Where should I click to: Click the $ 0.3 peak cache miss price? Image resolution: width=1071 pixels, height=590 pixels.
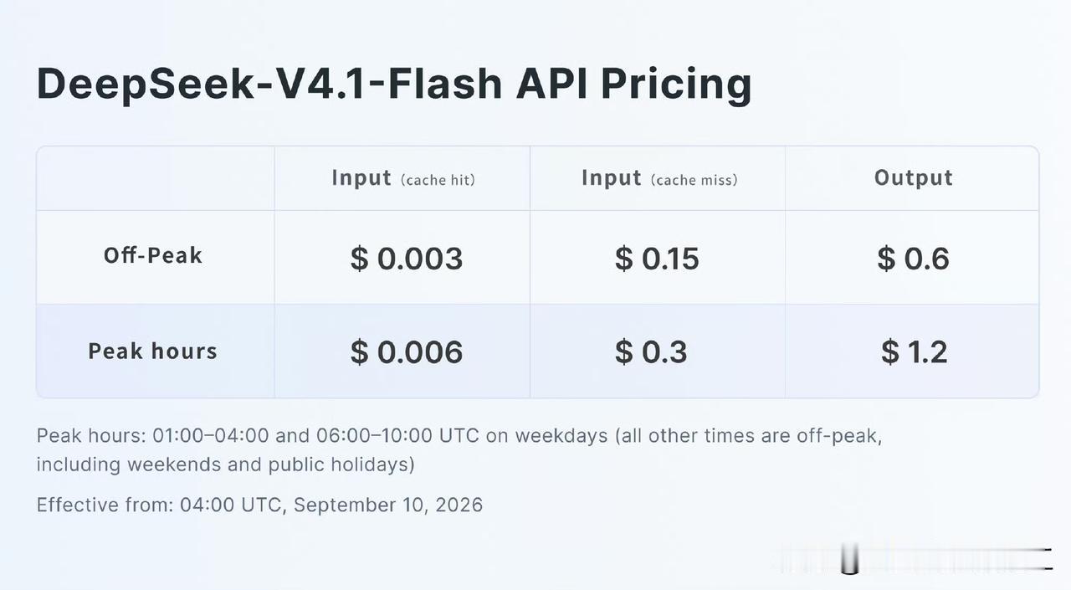click(651, 352)
